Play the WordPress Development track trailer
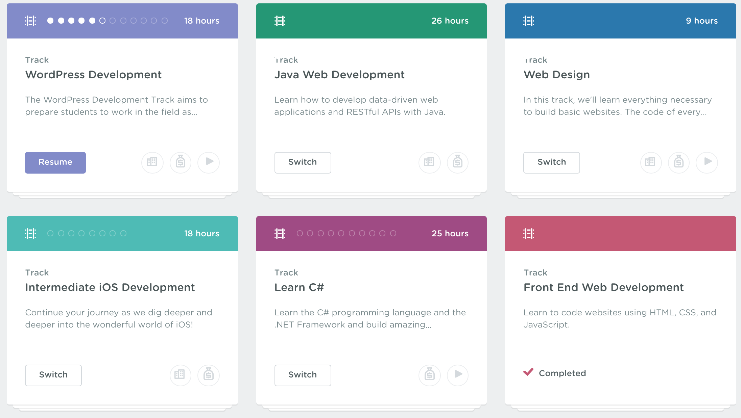The image size is (741, 418). coord(208,162)
